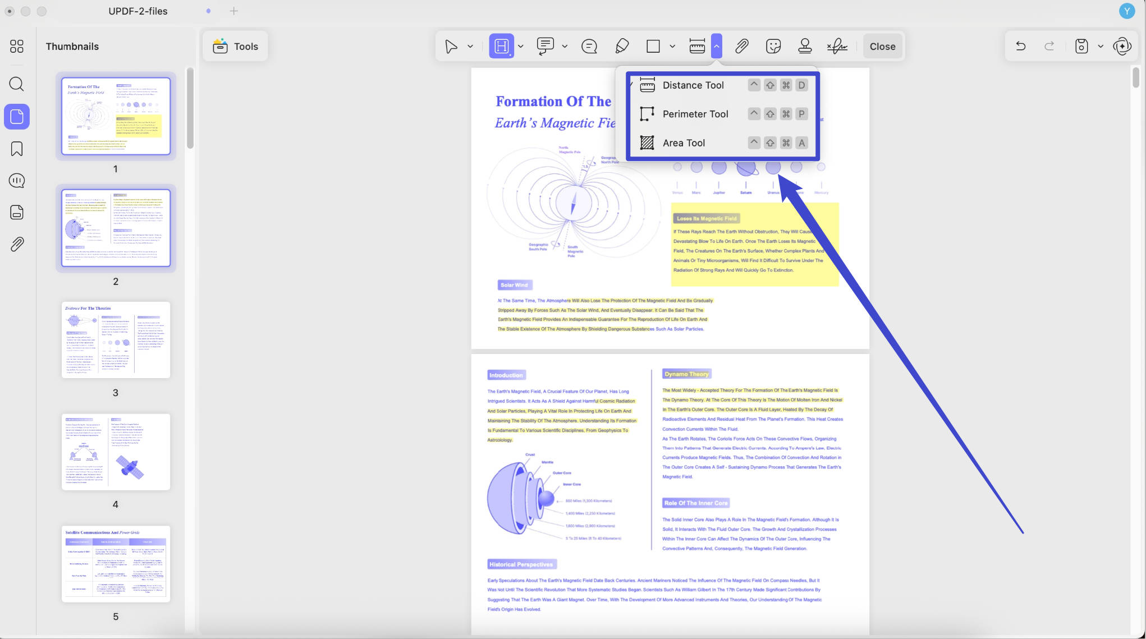
Task: Toggle the comments list panel in sidebar
Action: (17, 181)
